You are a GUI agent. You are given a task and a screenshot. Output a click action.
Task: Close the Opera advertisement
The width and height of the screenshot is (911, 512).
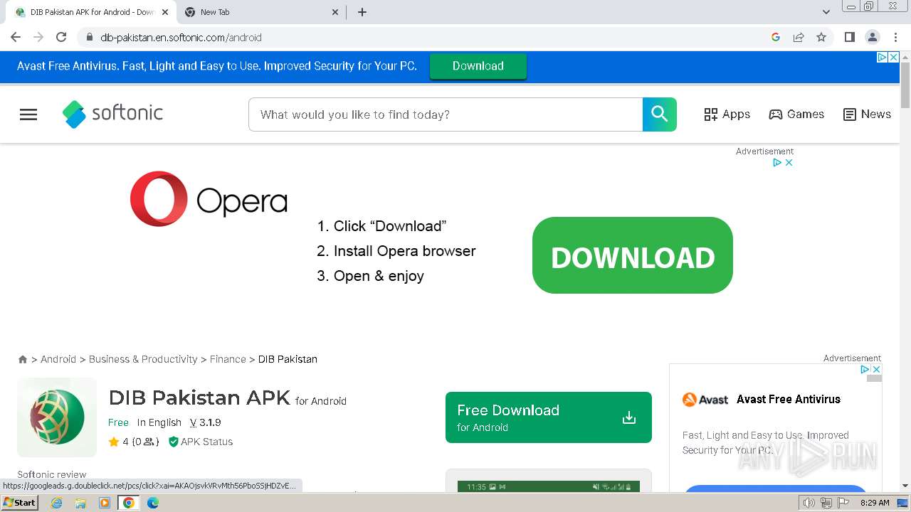[x=789, y=163]
